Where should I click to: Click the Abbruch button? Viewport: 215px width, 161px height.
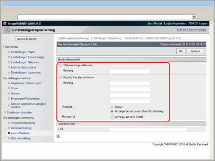(x=196, y=51)
